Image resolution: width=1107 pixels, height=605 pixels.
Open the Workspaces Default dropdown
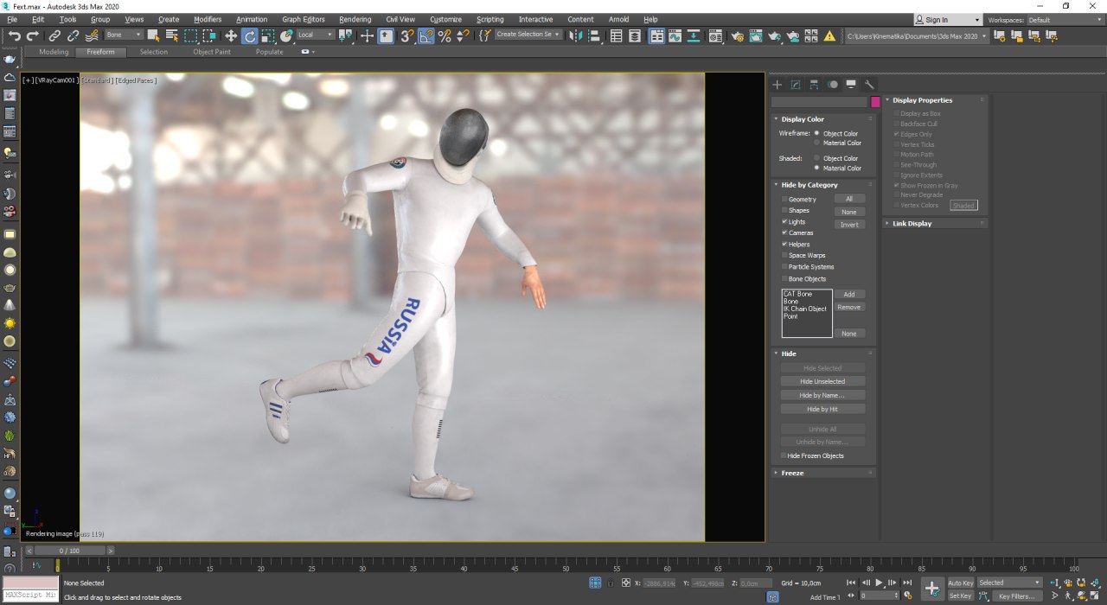click(1066, 20)
